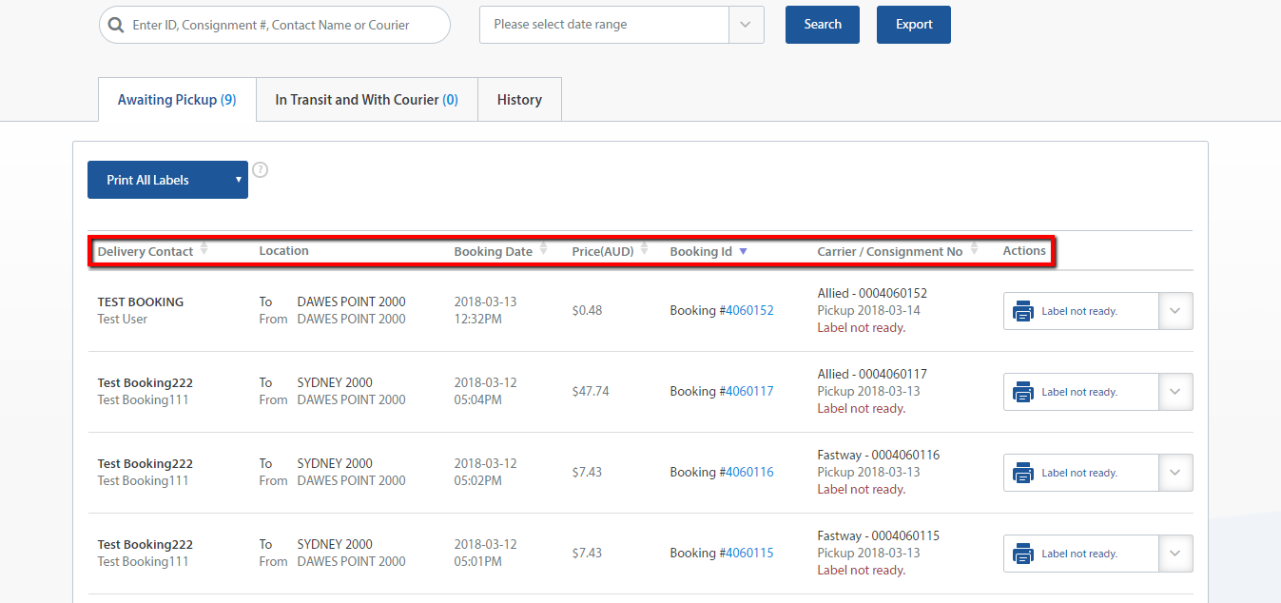Open In Transit and With Courier tab
The height and width of the screenshot is (603, 1281).
366,100
